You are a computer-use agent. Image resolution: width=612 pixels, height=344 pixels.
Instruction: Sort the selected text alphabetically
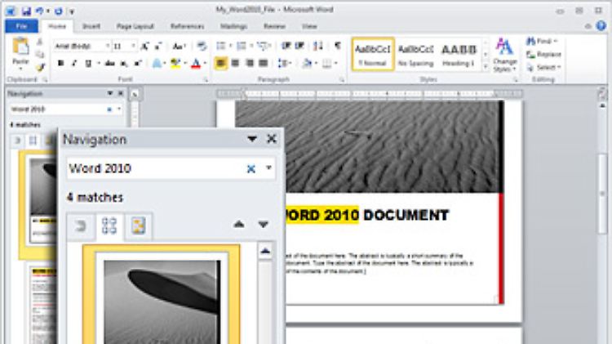318,46
